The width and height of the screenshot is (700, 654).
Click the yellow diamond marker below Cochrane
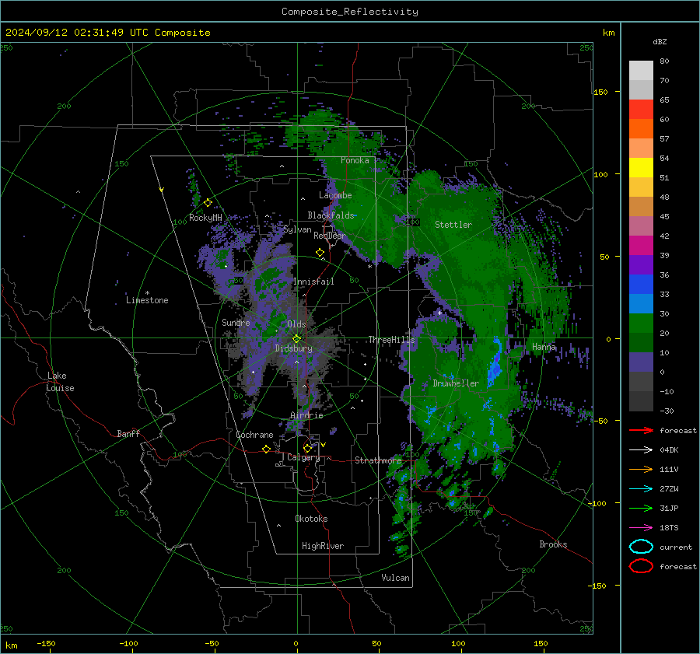click(x=267, y=449)
